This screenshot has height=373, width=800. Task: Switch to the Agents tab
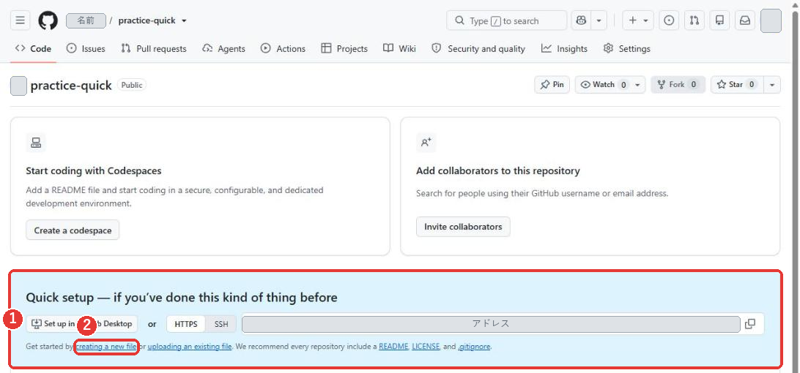tap(223, 48)
